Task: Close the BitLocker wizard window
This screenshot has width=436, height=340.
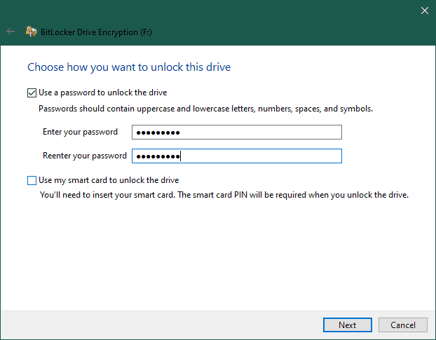Action: [424, 11]
